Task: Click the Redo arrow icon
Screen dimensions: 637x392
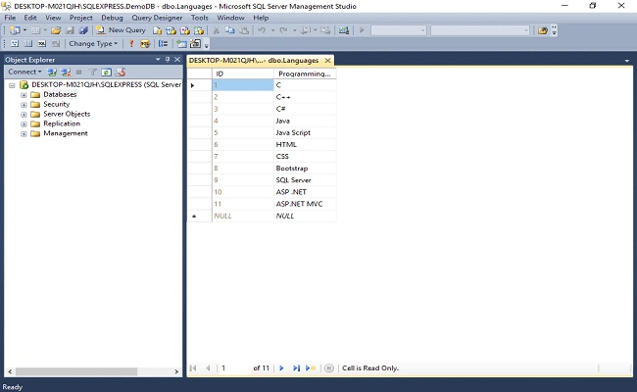Action: click(283, 30)
